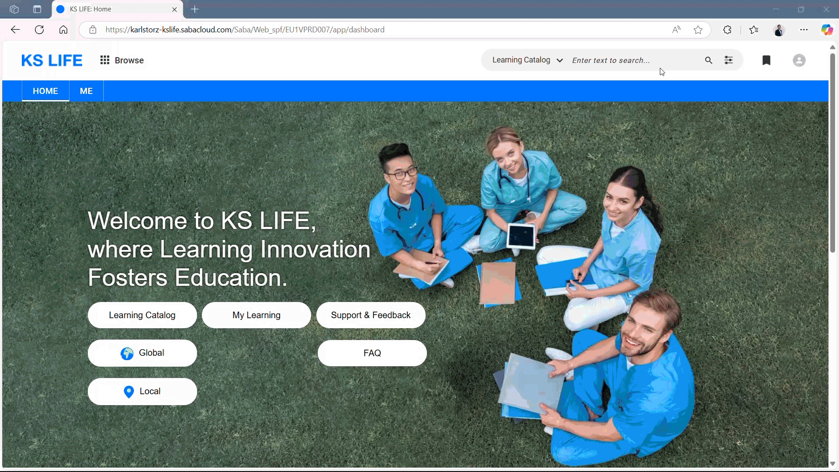Click the page vertical scrollbar thumb

pos(832,152)
